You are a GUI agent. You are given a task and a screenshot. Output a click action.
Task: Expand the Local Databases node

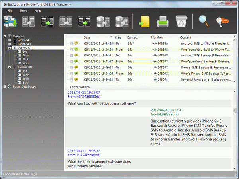coord(5,86)
